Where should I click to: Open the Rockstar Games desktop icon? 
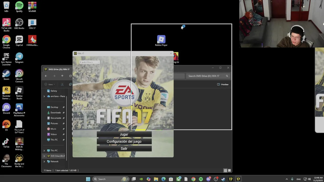tap(6, 93)
